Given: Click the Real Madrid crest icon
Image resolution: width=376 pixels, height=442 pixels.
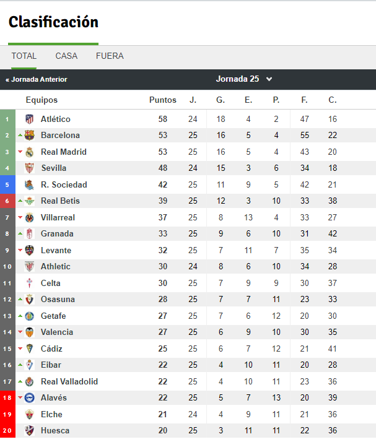Looking at the screenshot, I should pyautogui.click(x=29, y=152).
